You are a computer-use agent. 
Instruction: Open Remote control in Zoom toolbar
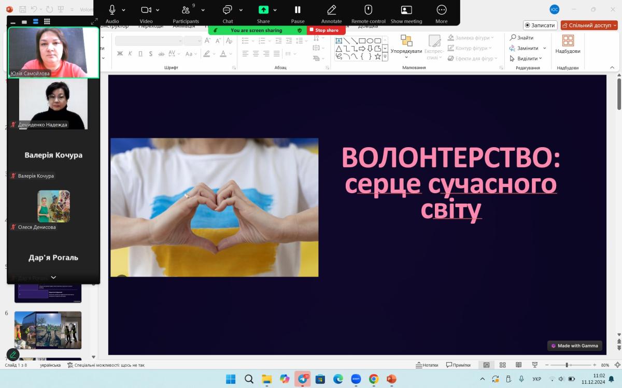368,10
